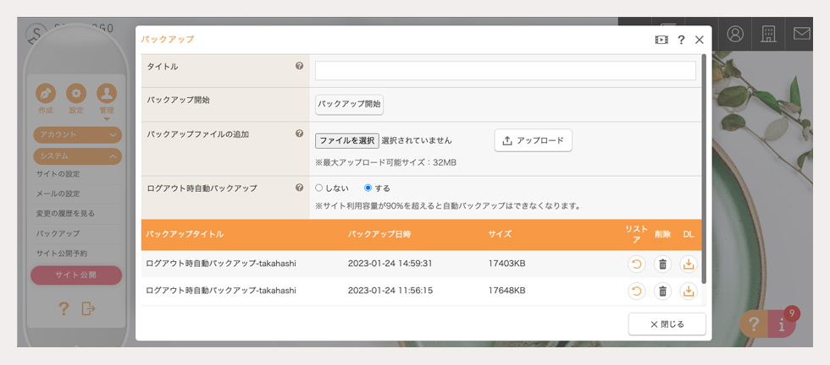Click help icon beside タイトル label
Screen dimensions: 830x365
point(299,66)
